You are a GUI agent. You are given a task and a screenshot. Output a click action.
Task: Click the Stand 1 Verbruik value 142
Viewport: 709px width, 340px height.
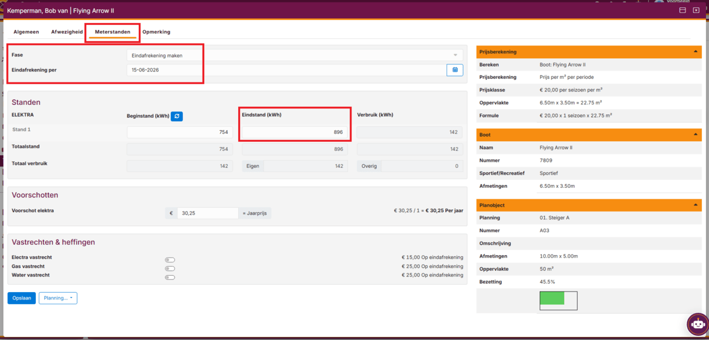(410, 133)
